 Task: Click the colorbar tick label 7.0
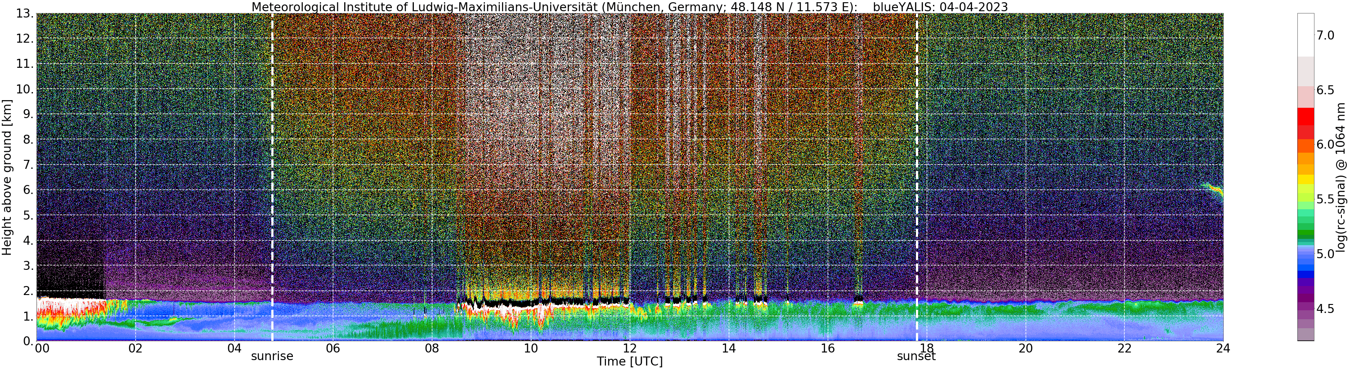tap(1325, 35)
